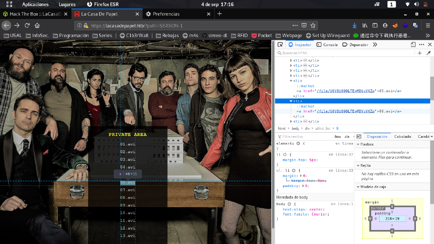The width and height of the screenshot is (434, 244).
Task: Click the plus icon to create new node
Action: pos(420,53)
